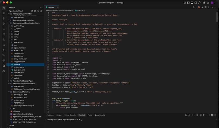This screenshot has width=219, height=128.
Task: Open title bar search magnifier
Action: [x=199, y=3]
